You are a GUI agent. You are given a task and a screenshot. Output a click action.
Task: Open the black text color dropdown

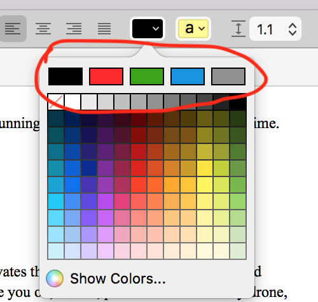click(x=148, y=29)
